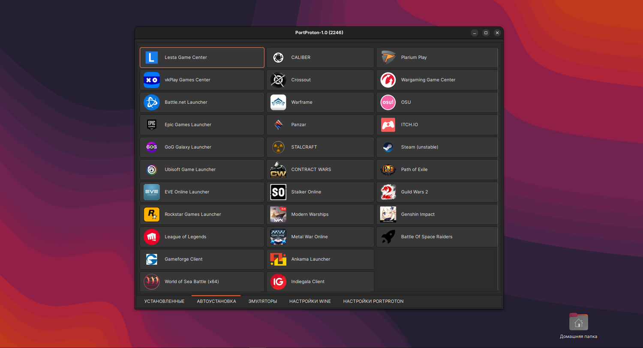Click the Ankama Launcher icon
643x348 pixels.
pos(278,259)
